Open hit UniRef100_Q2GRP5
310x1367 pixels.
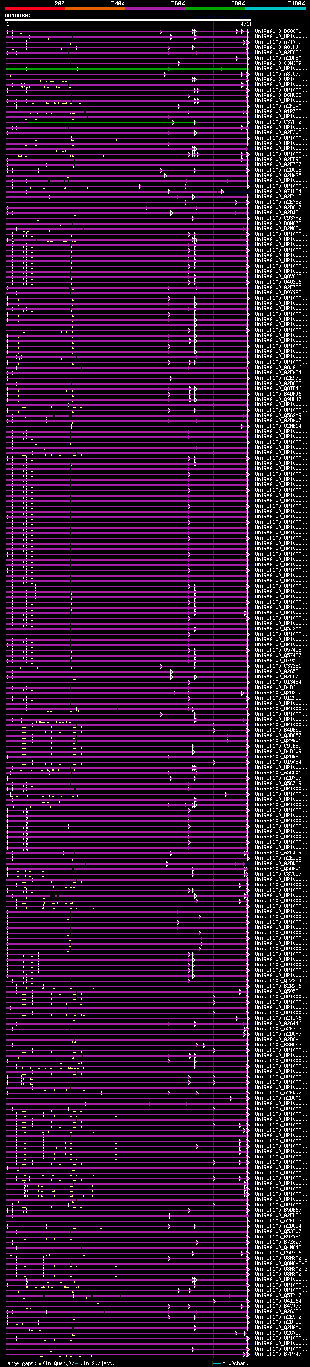coord(278,756)
